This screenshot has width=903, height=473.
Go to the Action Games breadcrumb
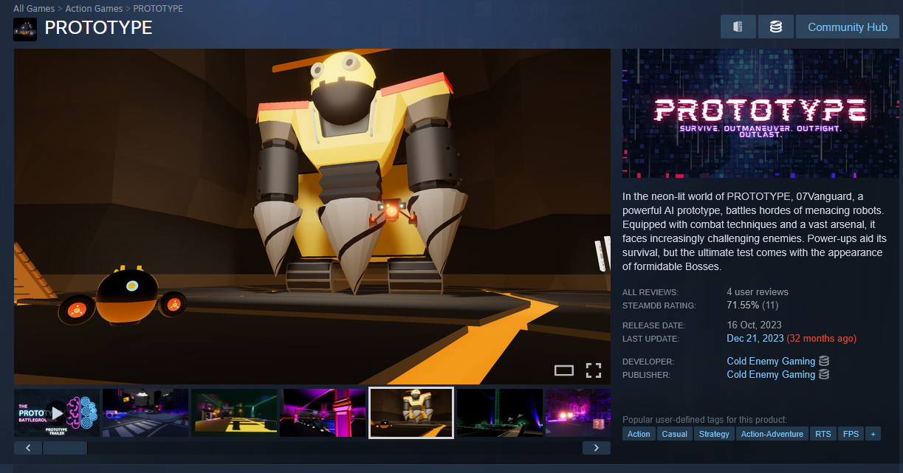(x=93, y=8)
